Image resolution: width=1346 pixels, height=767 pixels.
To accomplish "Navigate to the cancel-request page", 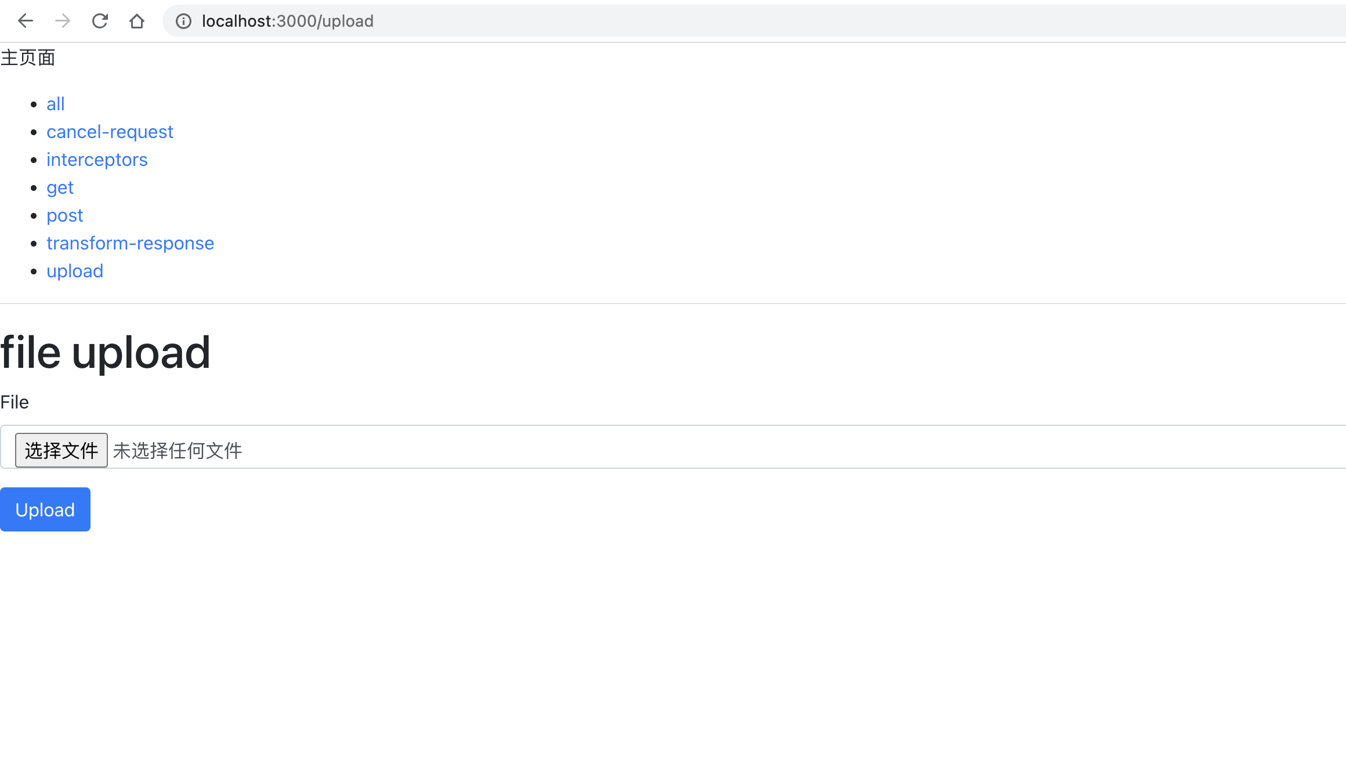I will coord(110,132).
